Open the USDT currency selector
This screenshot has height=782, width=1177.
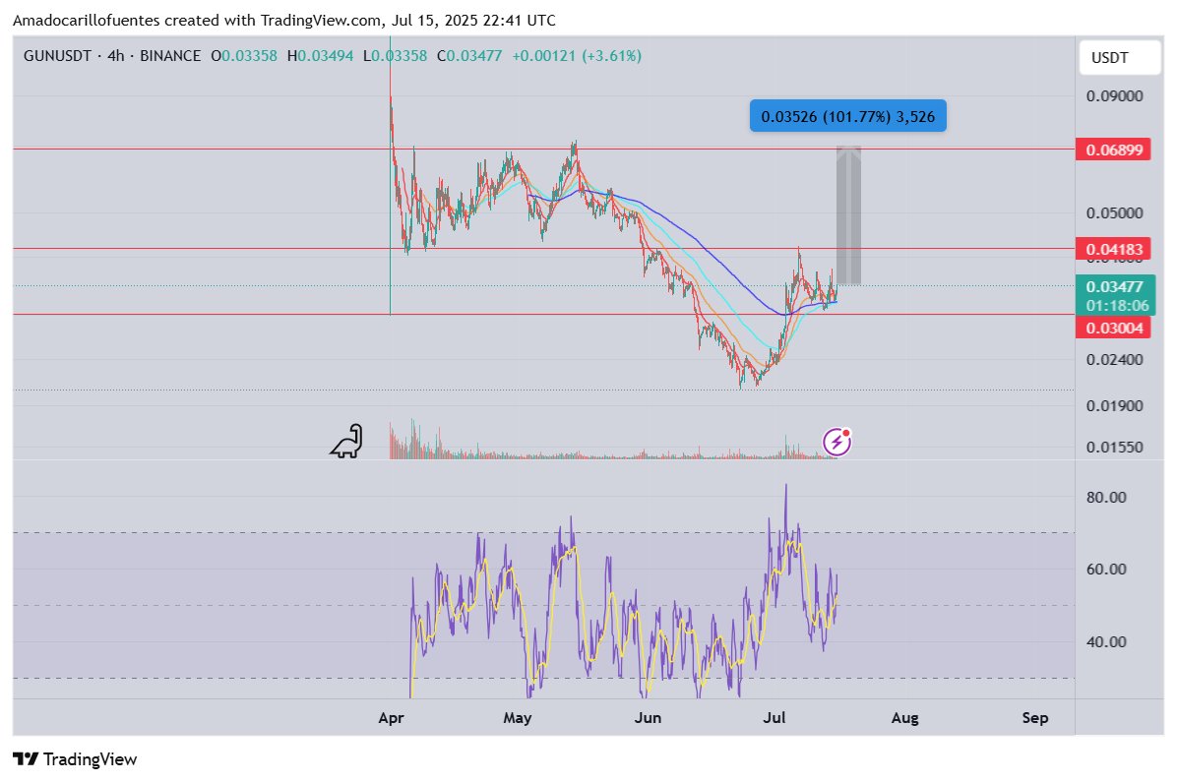[1120, 58]
